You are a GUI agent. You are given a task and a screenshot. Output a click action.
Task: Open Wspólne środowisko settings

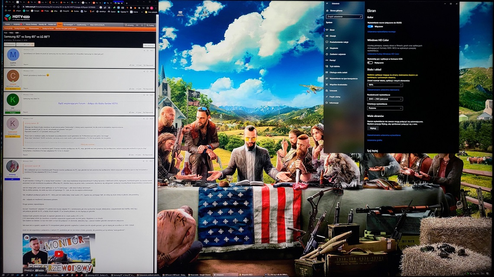click(x=336, y=84)
